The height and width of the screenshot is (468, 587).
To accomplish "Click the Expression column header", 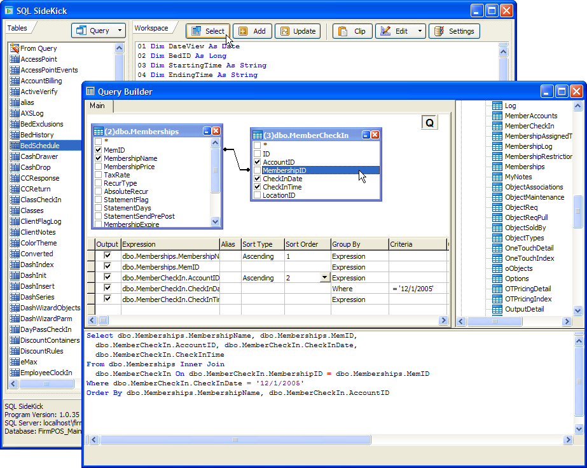I will (x=170, y=244).
